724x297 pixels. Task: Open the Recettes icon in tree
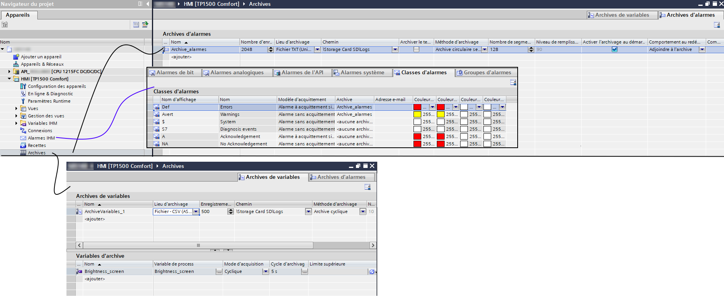(x=23, y=145)
